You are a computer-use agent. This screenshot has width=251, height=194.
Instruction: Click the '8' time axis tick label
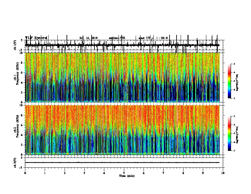pos(183,173)
